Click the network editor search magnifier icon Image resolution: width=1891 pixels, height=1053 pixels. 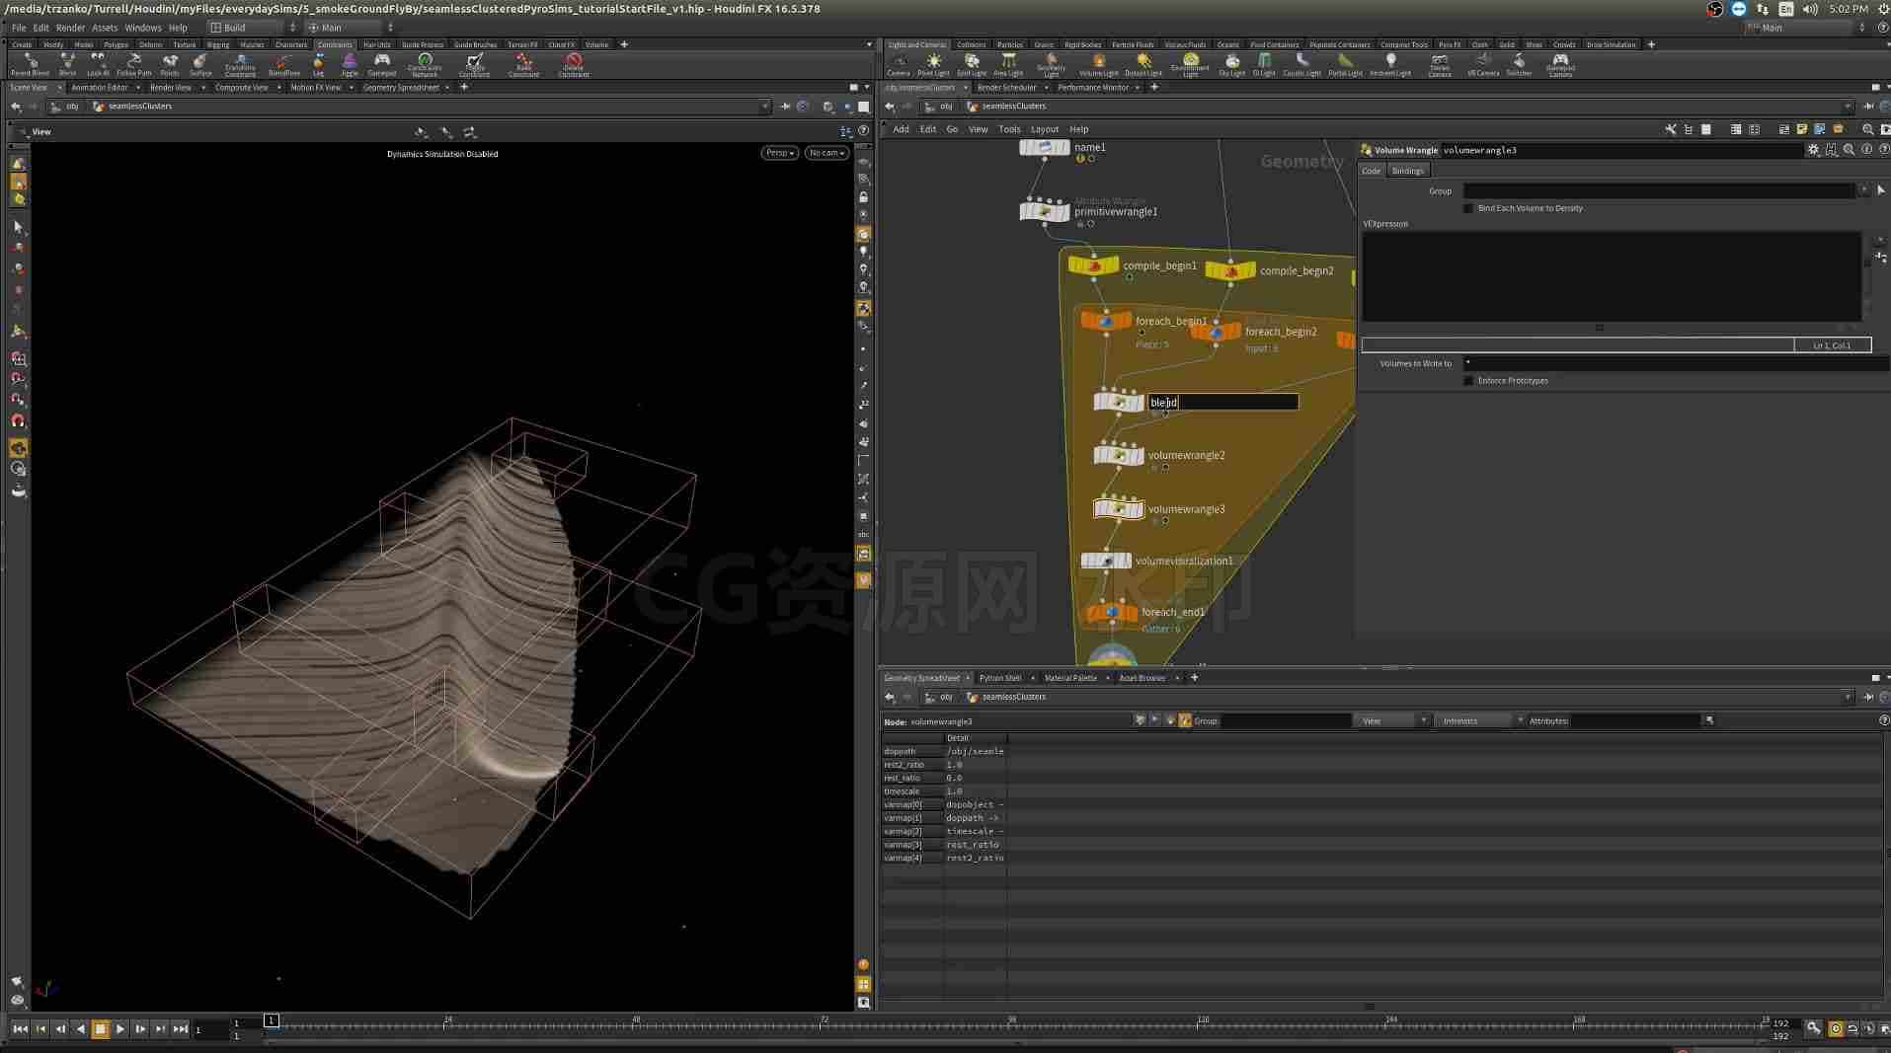(x=1867, y=129)
